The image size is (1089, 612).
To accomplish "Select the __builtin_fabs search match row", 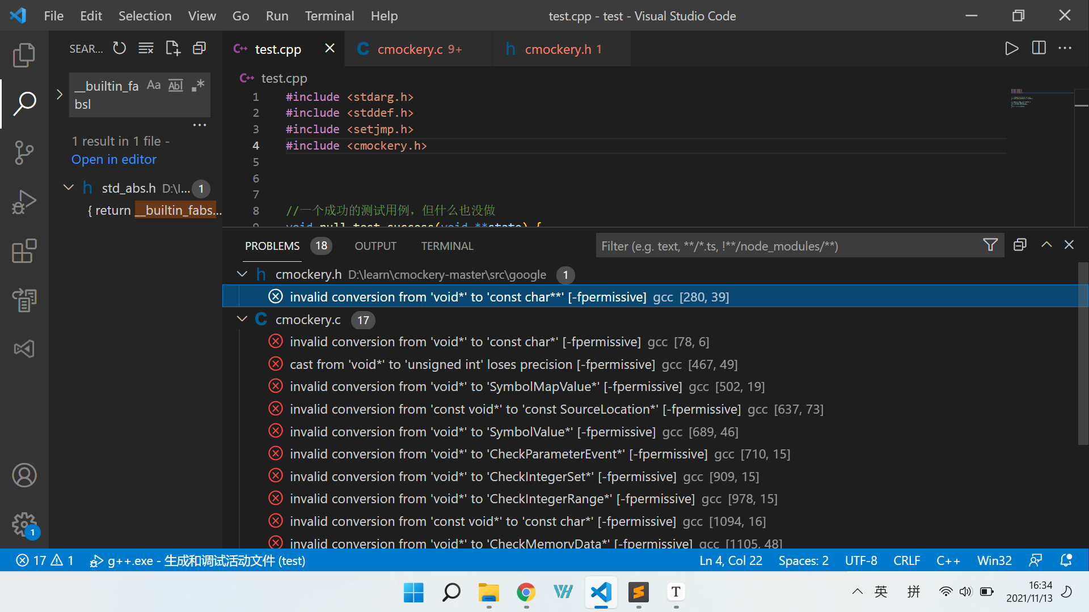I will 154,210.
